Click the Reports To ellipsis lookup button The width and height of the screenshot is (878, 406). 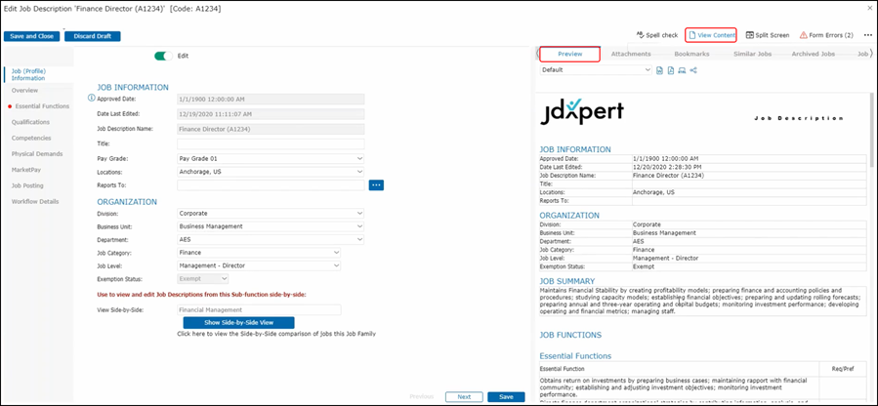pos(378,184)
